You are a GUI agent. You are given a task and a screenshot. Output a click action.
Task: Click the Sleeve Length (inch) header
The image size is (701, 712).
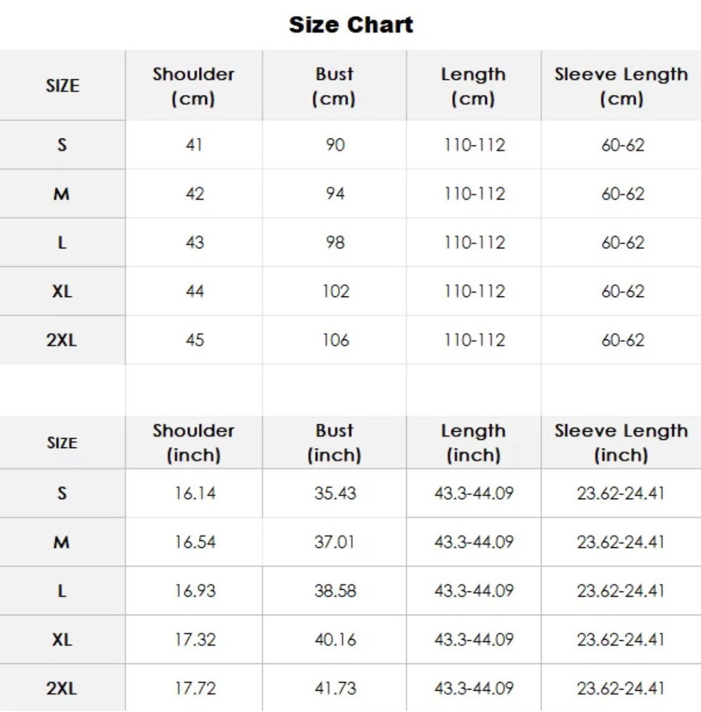tap(621, 442)
